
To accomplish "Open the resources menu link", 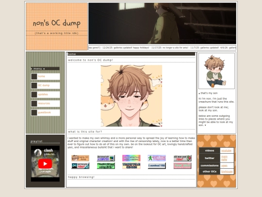I will (44, 104).
